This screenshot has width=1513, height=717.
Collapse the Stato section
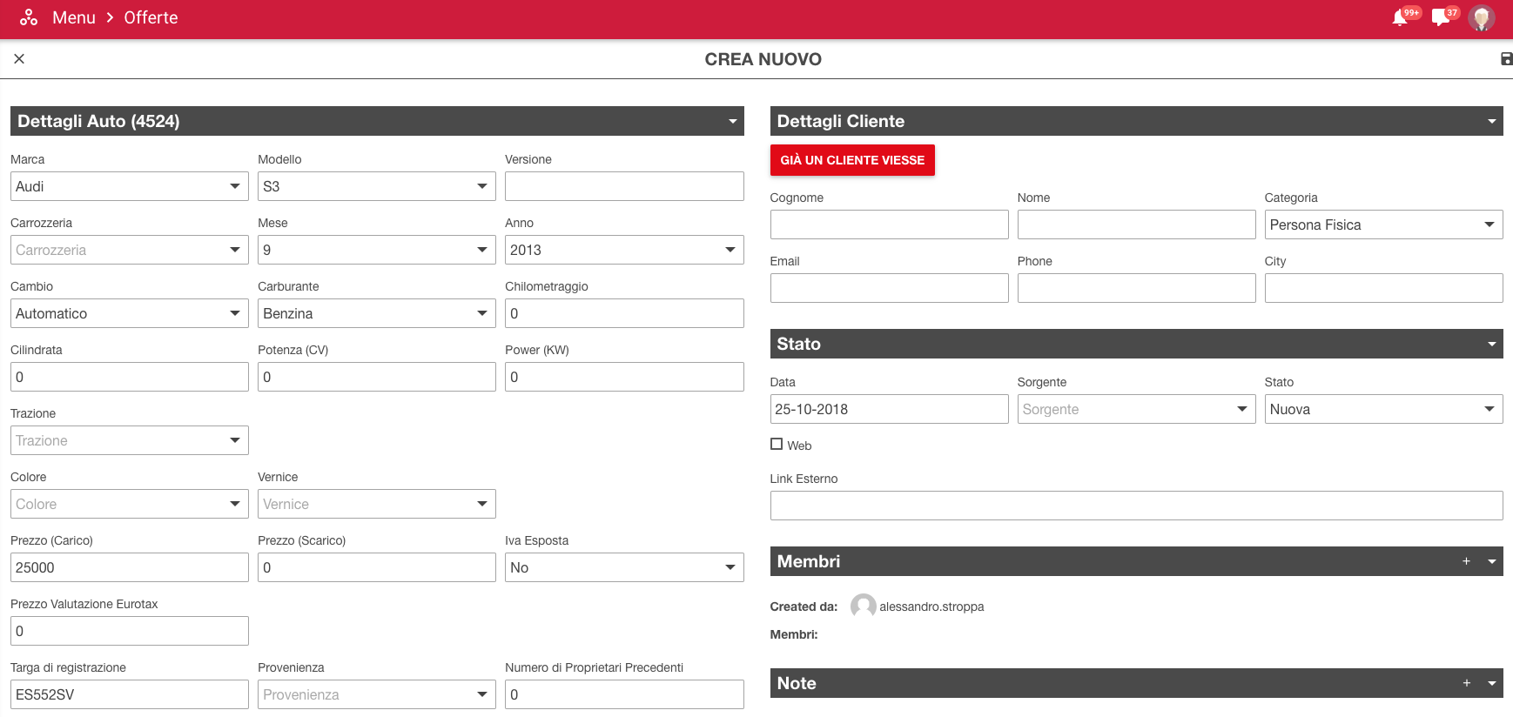tap(1491, 345)
